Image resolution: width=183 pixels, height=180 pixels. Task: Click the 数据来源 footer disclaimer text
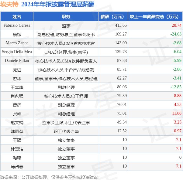click(49, 177)
